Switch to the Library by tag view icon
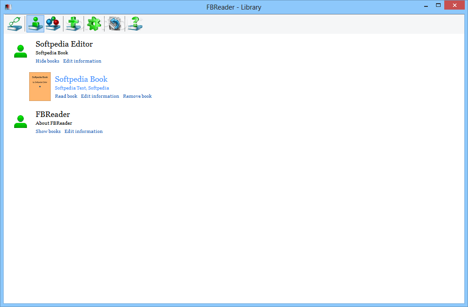This screenshot has width=468, height=307. click(53, 24)
